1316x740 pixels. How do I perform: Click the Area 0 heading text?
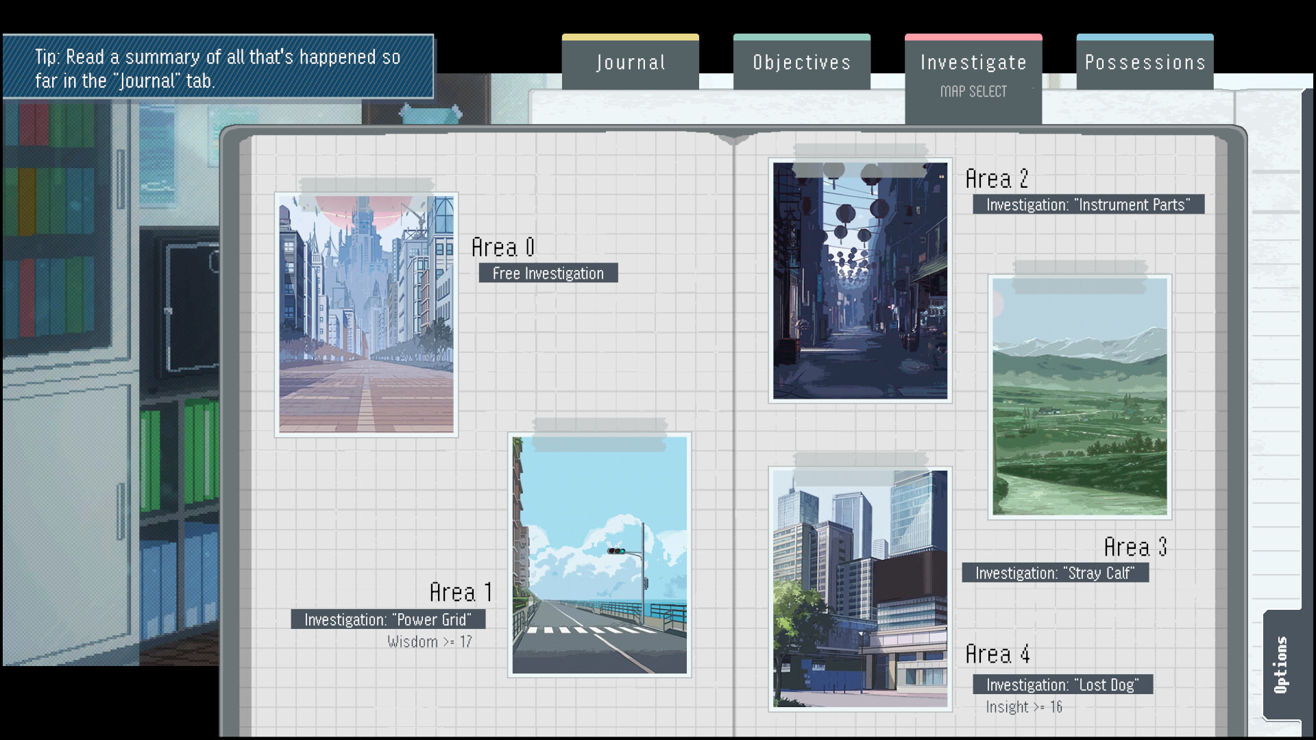503,247
